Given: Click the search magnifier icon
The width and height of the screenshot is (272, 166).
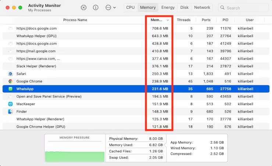Looking at the screenshot, I should pos(222,7).
